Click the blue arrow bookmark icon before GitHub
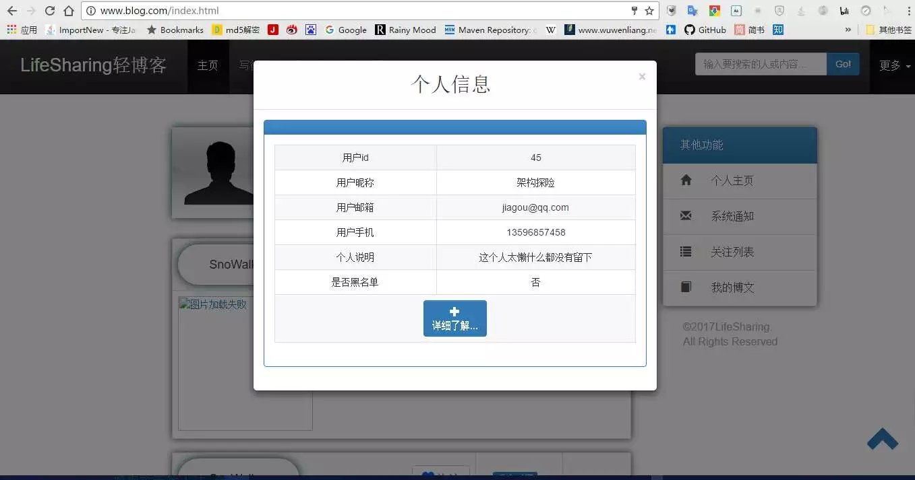Viewport: 915px width, 480px height. tap(670, 30)
